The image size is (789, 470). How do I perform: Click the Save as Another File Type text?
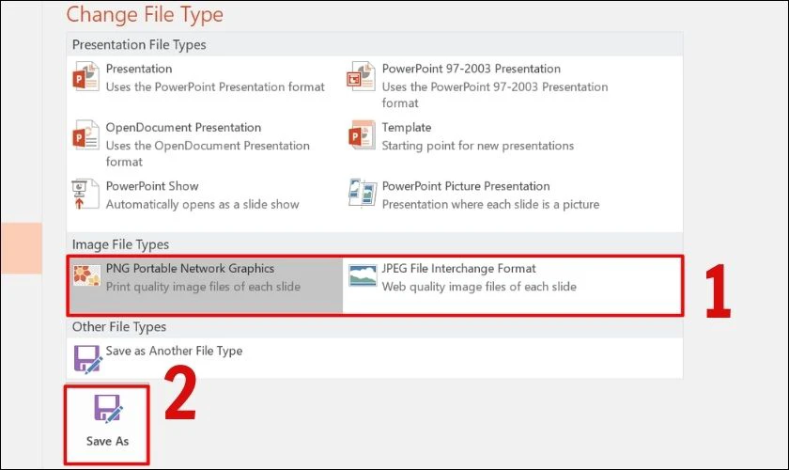[x=174, y=352]
